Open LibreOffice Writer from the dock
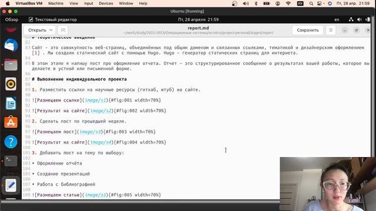This screenshot has height=211, width=376. [11, 103]
